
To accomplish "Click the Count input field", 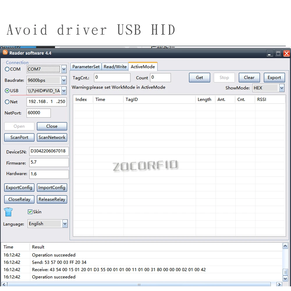I will tap(160, 77).
